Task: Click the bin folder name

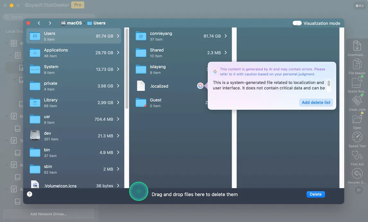Action: (47, 150)
